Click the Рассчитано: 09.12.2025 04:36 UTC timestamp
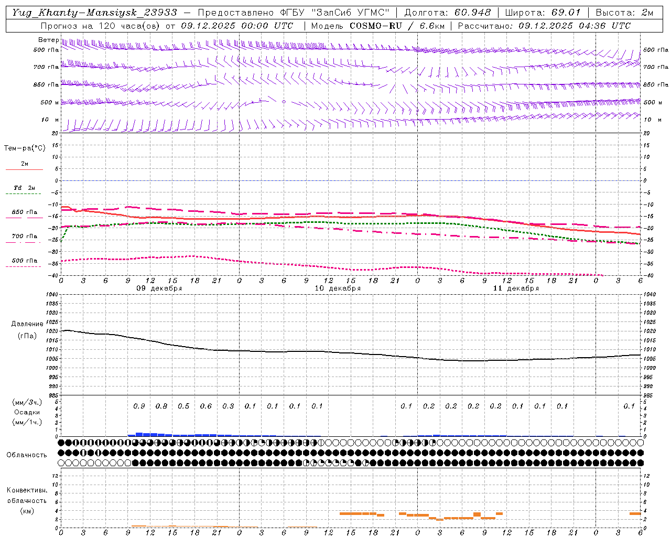This screenshot has width=671, height=537. 544,26
